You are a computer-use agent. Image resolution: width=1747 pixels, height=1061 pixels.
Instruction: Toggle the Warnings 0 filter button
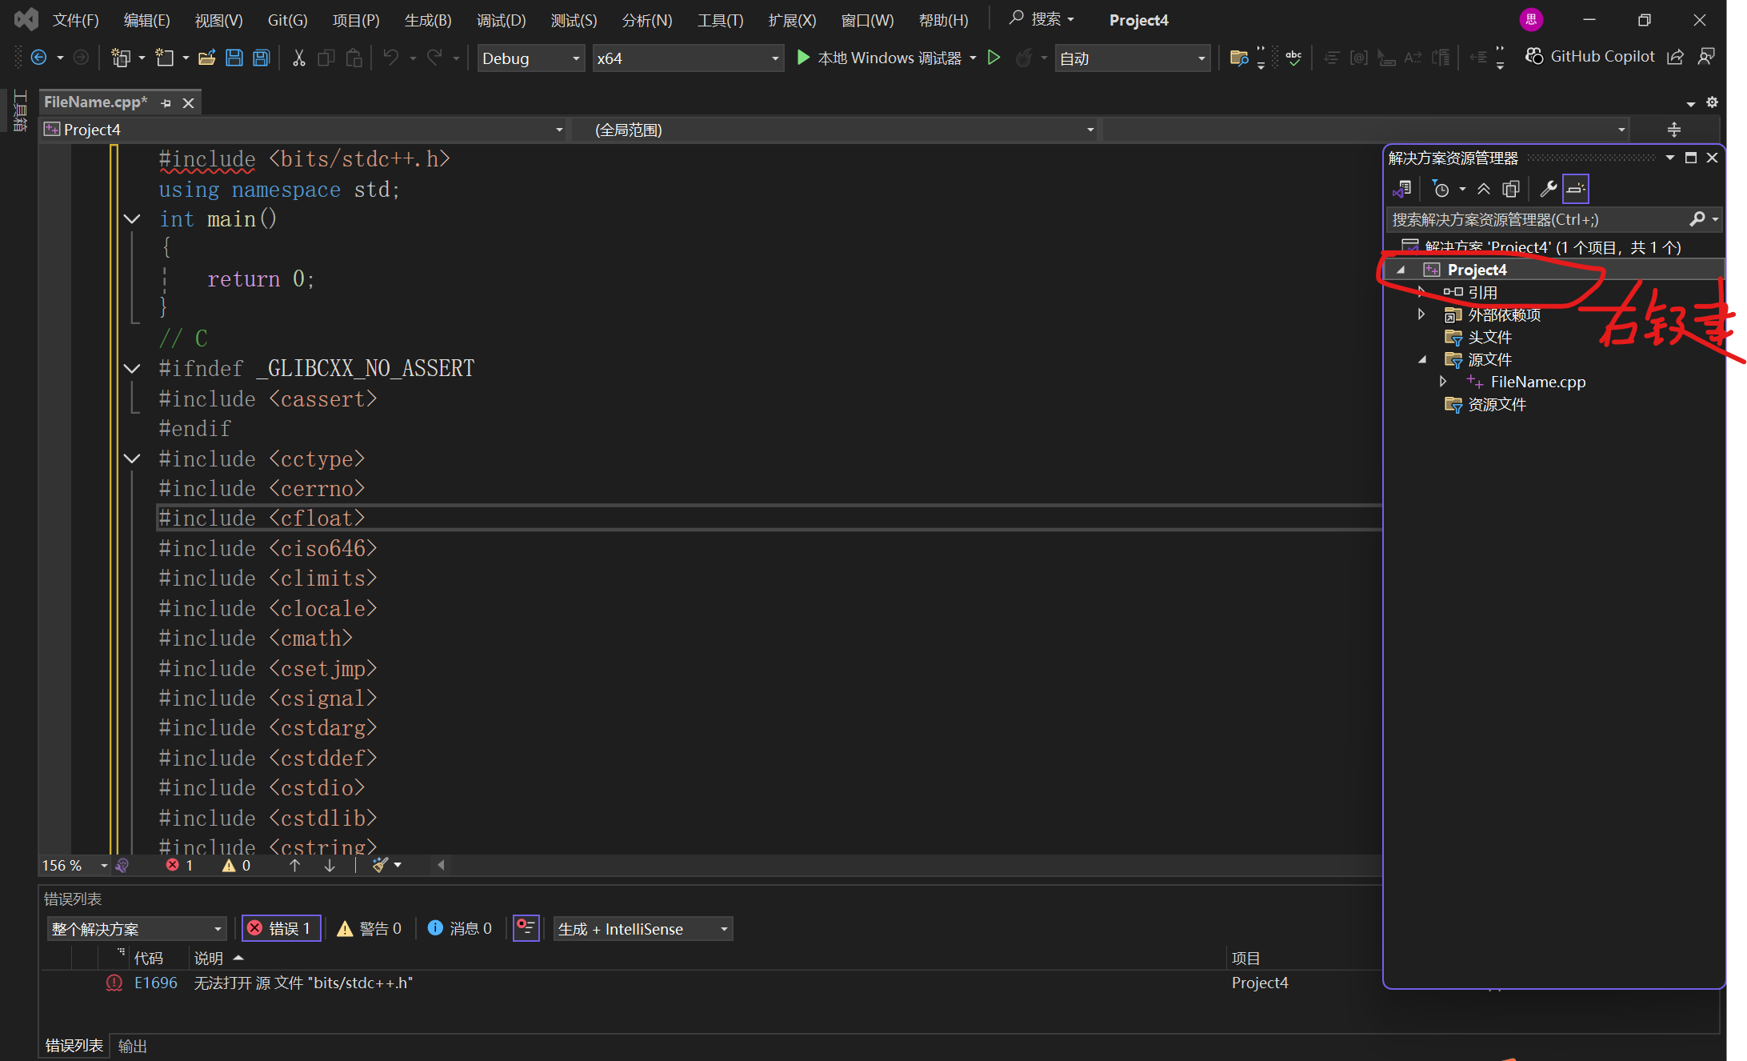pyautogui.click(x=370, y=928)
